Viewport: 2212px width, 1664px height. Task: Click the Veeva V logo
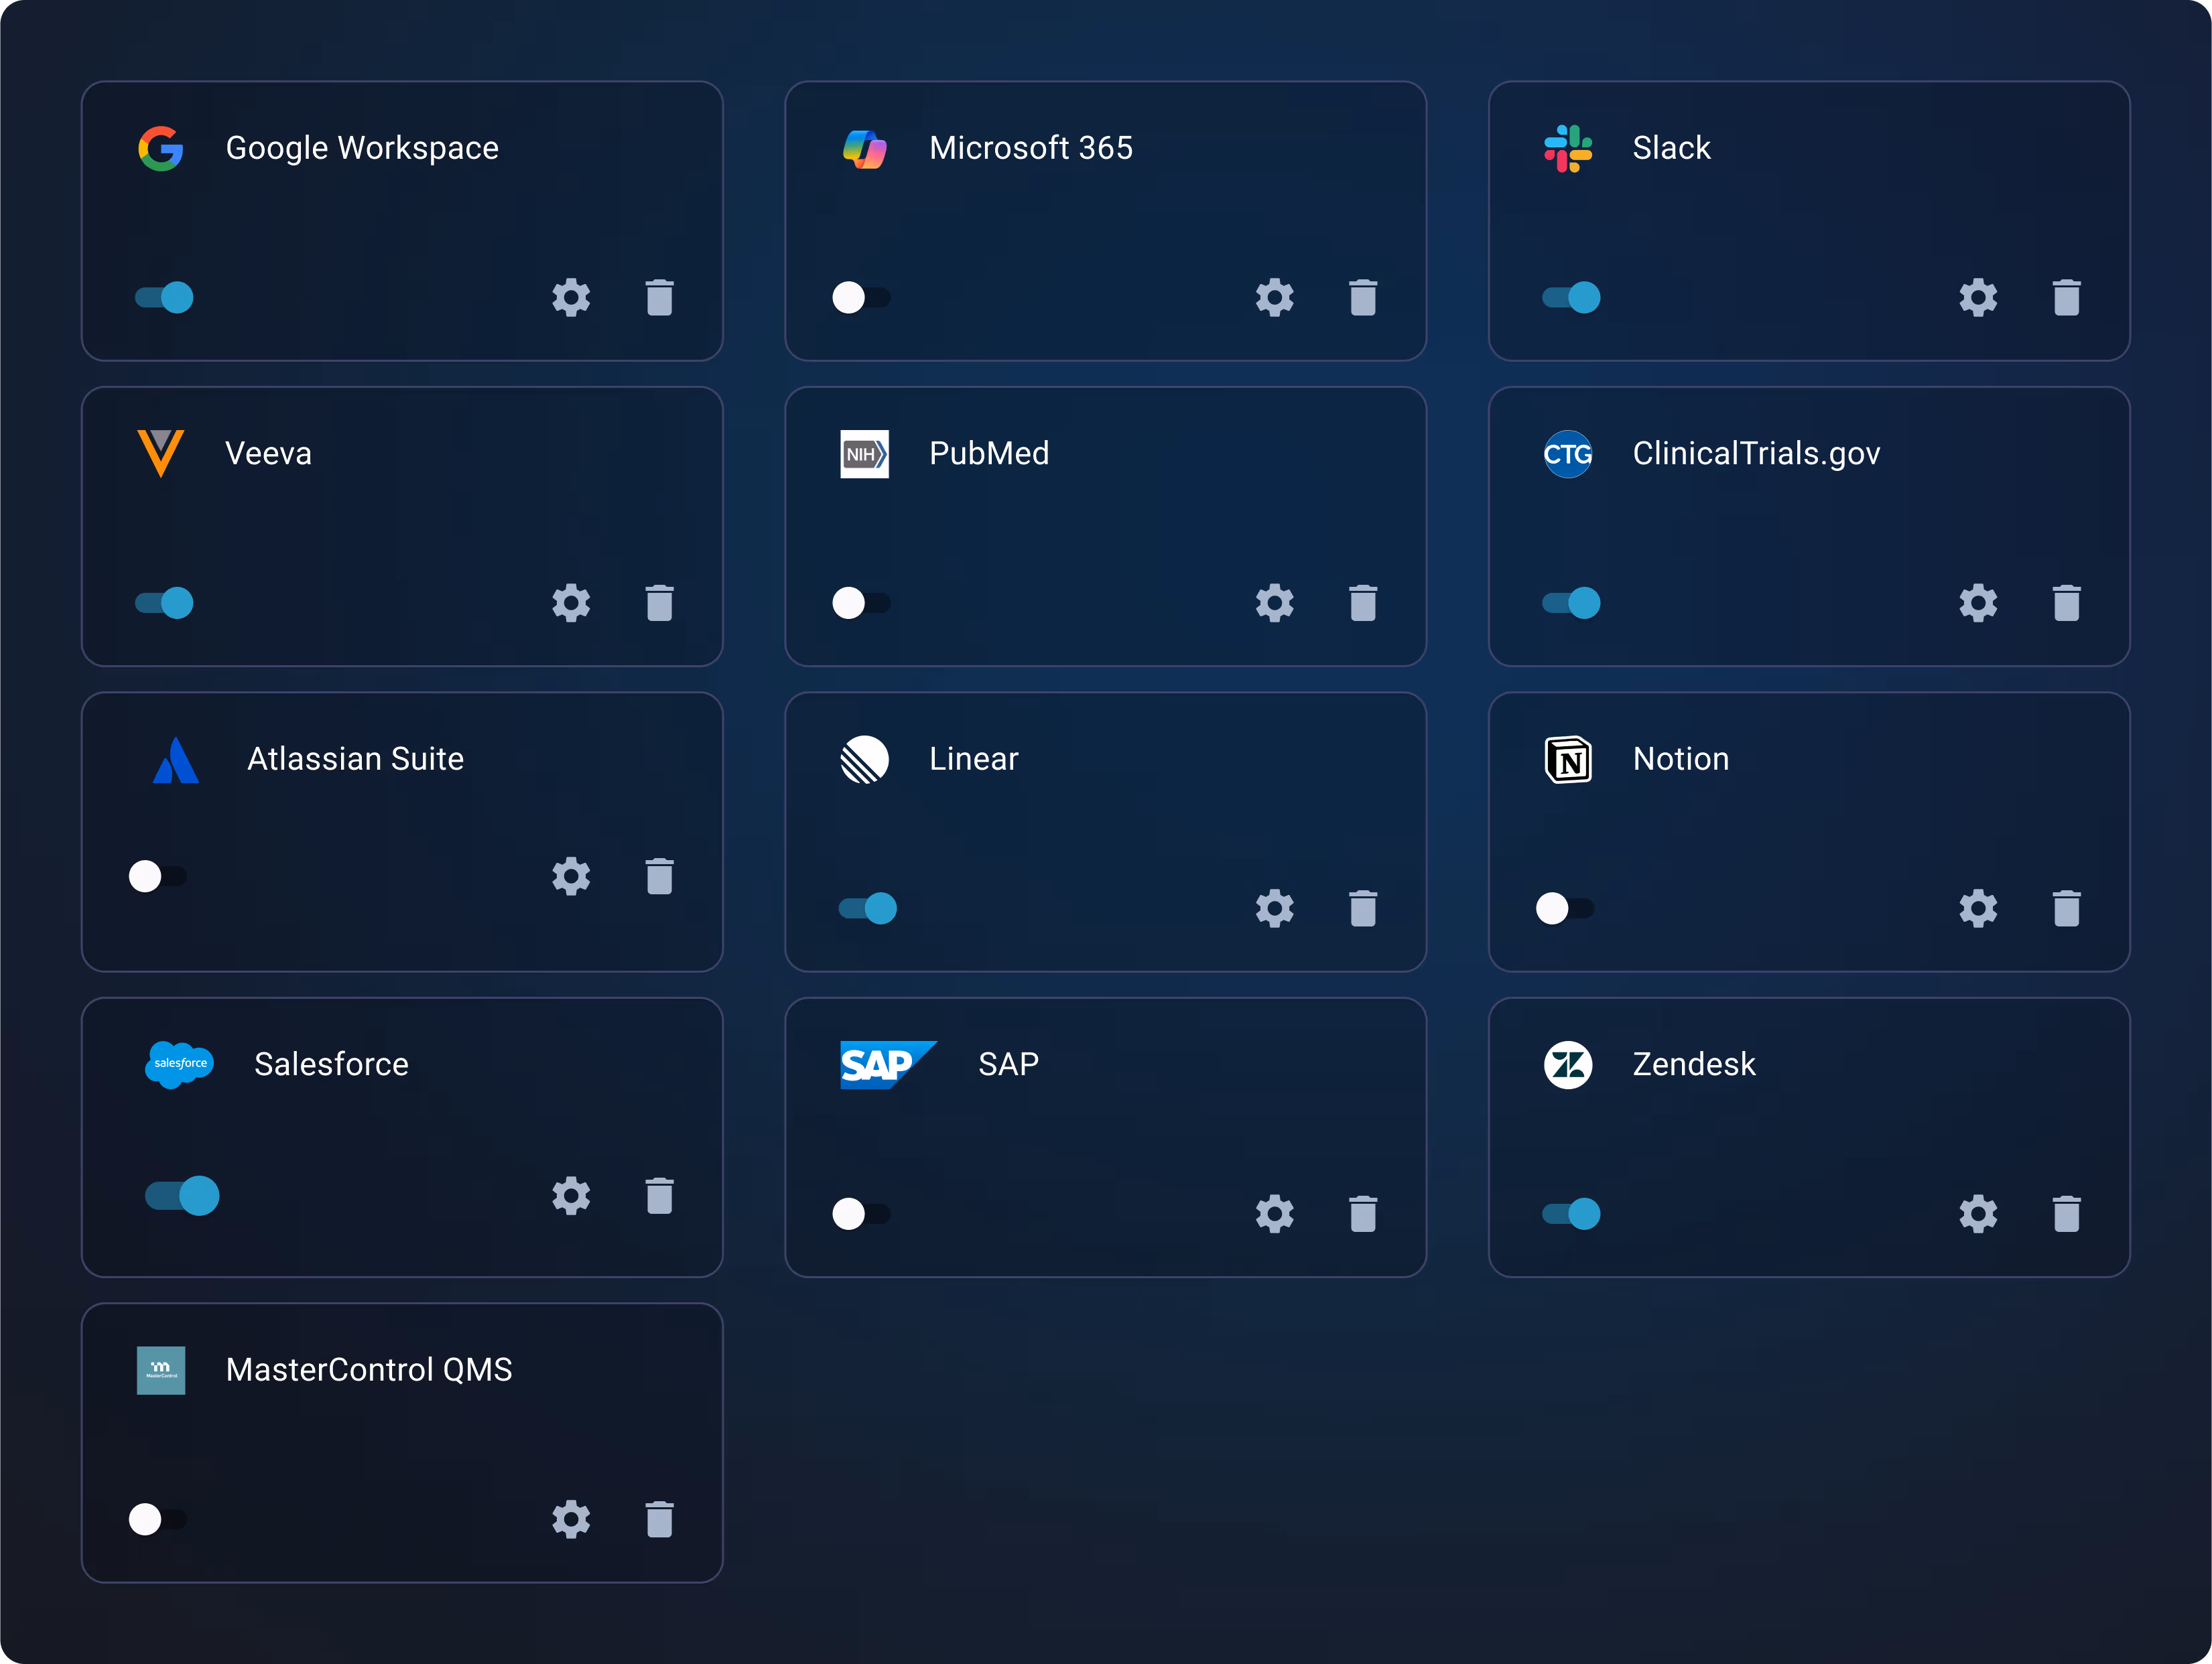click(161, 454)
